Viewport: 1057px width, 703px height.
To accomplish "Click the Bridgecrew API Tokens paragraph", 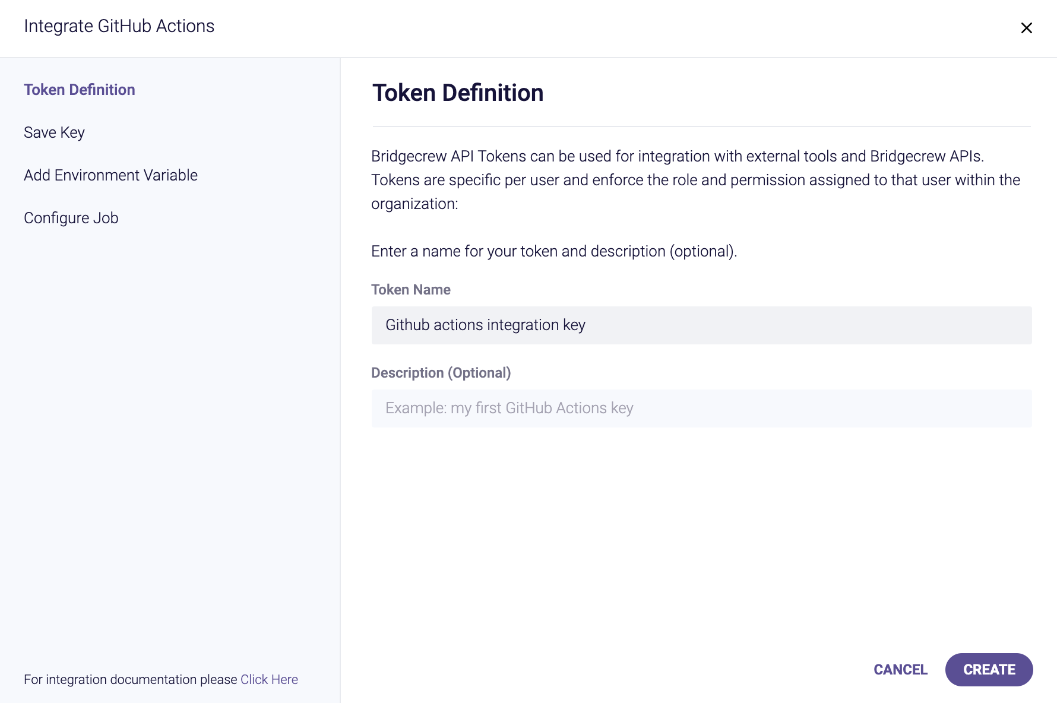I will (x=695, y=180).
